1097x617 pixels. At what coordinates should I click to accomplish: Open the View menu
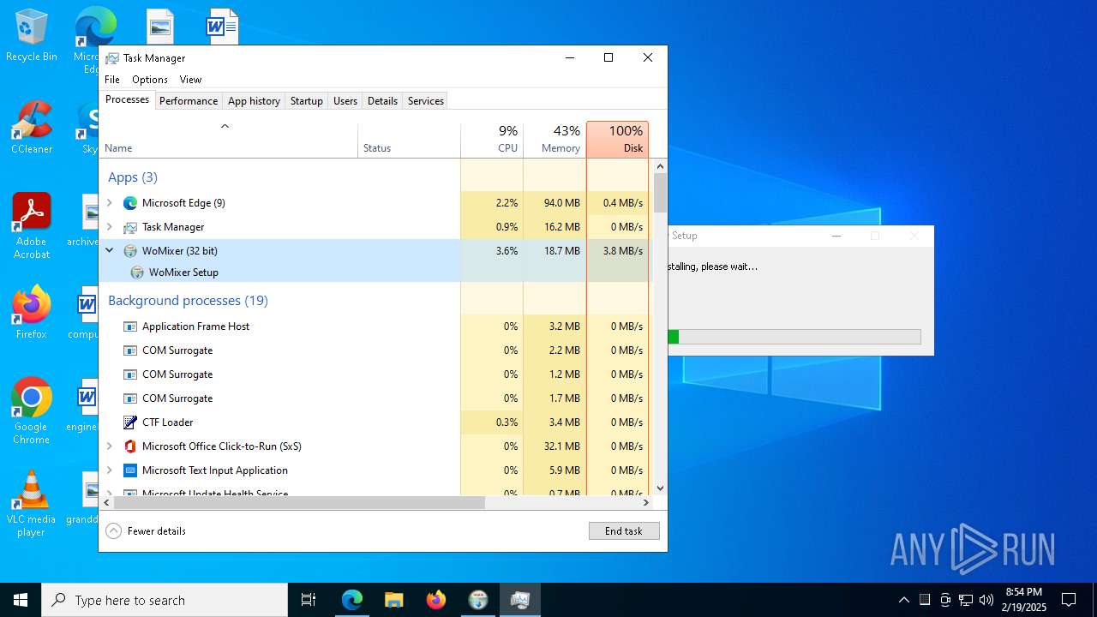[x=190, y=80]
